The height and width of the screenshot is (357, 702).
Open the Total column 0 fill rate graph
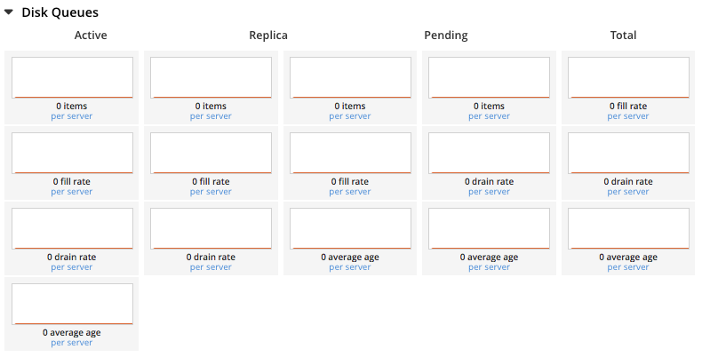[x=628, y=77]
